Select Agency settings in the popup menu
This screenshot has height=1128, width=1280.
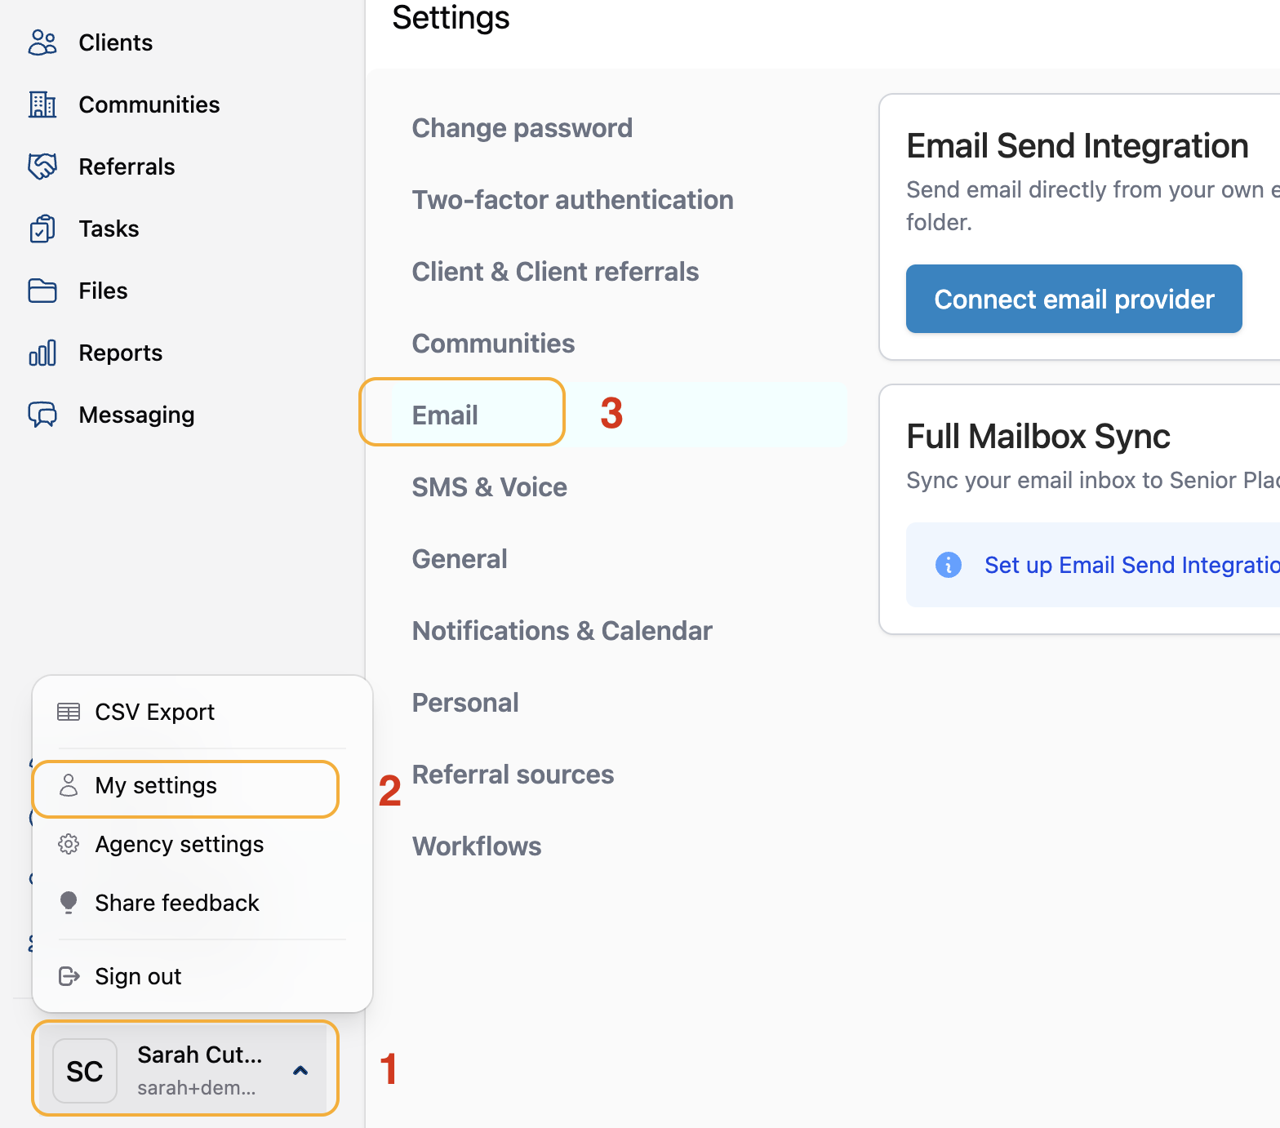pyautogui.click(x=180, y=844)
